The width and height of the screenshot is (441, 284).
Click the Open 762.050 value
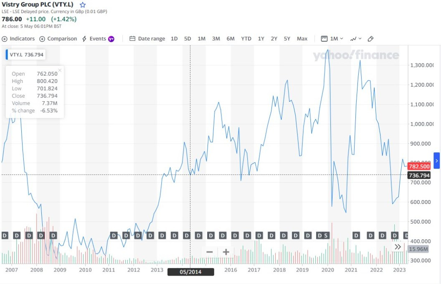click(47, 73)
